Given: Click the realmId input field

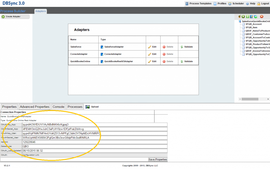Looking at the screenshot, I should point(95,142).
